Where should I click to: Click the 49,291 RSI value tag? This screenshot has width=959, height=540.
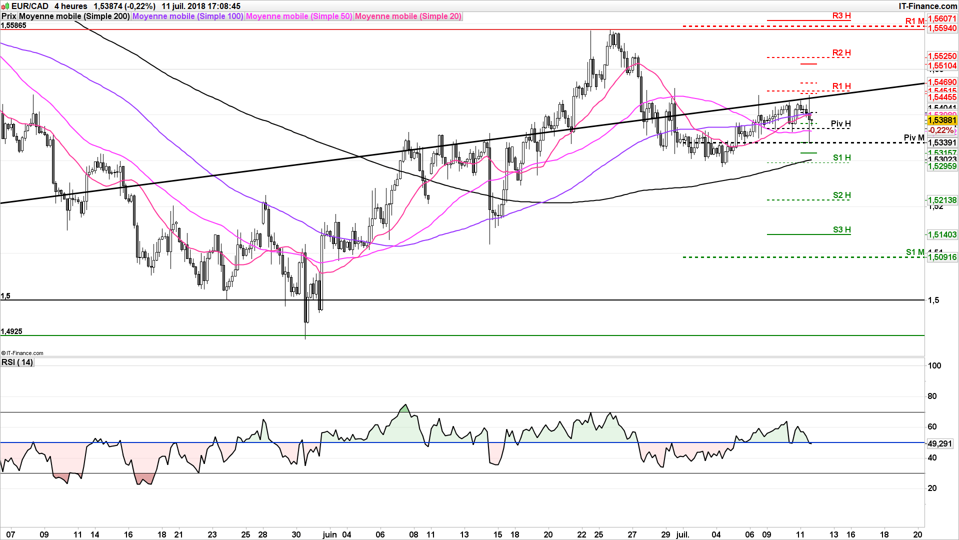939,444
